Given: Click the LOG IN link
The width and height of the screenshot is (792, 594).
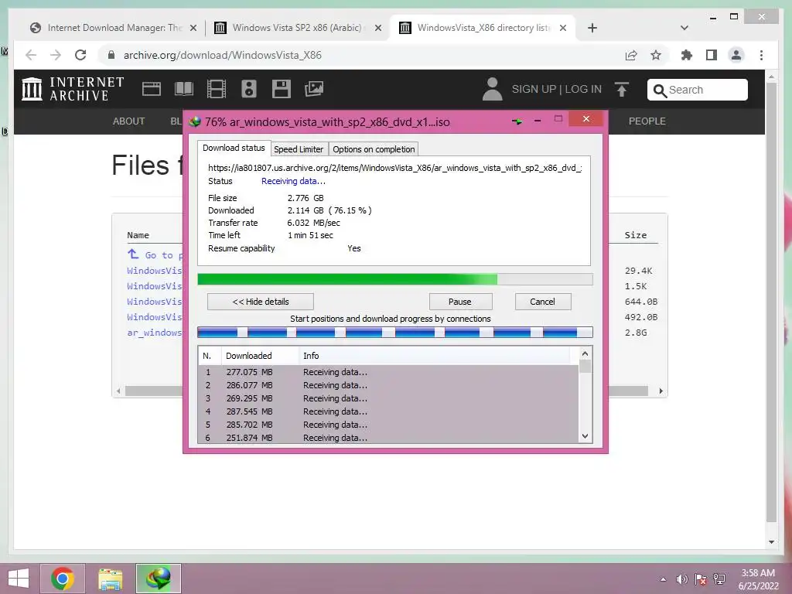Looking at the screenshot, I should (583, 89).
